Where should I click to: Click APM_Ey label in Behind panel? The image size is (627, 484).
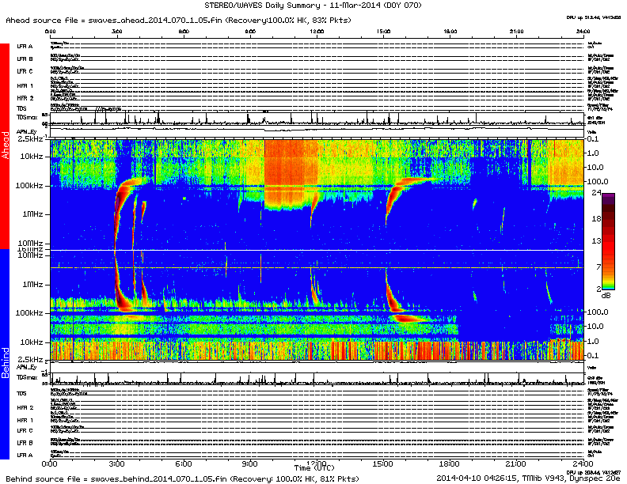click(x=26, y=367)
